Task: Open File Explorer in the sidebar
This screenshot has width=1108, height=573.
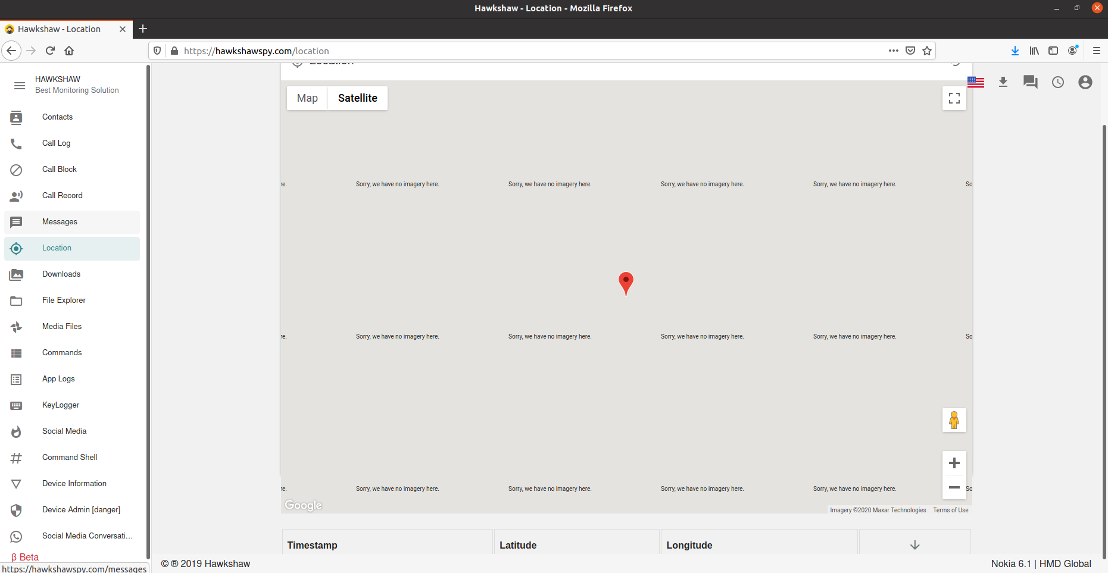Action: point(72,300)
